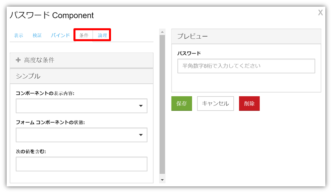Viewport: 332px width, 193px height.
Task: Go to the 論理 tab
Action: click(x=102, y=35)
